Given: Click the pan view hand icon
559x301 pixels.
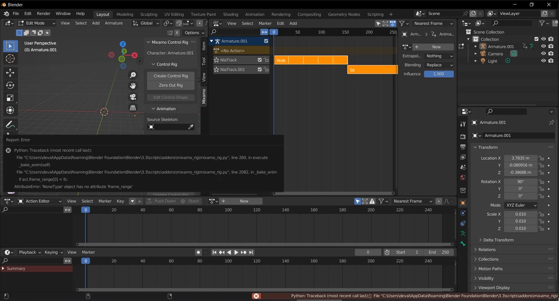Looking at the screenshot, I should tap(133, 86).
